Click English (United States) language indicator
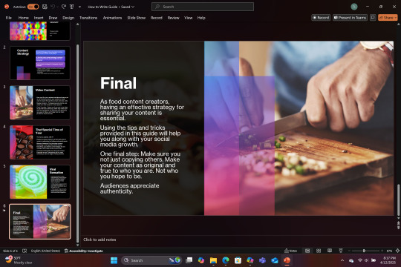The image size is (401, 267). (45, 251)
